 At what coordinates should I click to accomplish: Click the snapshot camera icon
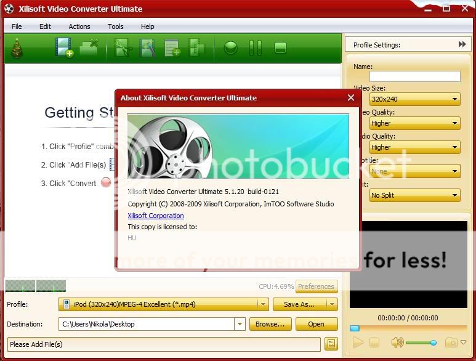pos(451,343)
